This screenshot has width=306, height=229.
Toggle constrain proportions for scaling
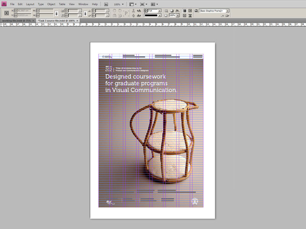85,13
